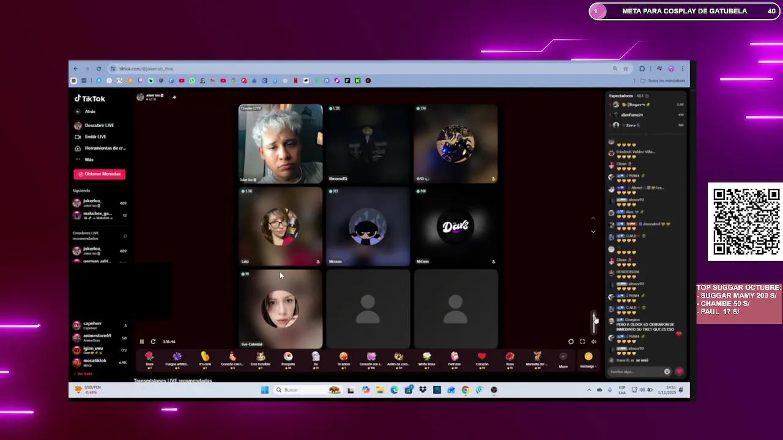Open the Eve-Celestial guest tile
The image size is (783, 440).
click(280, 309)
